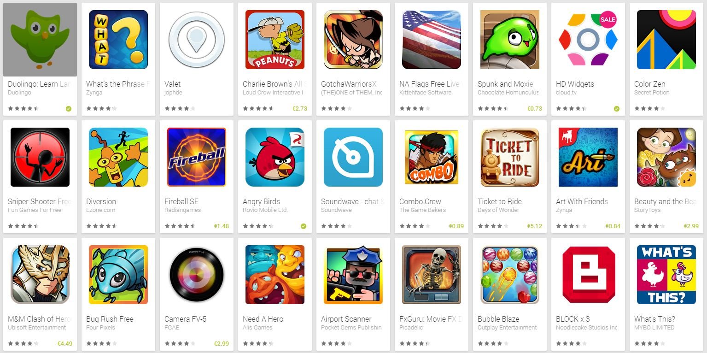The image size is (707, 353).
Task: Open the BLOCK x 3 red icon
Action: 588,275
